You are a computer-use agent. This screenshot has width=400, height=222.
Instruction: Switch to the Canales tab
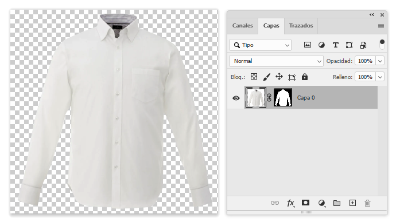click(242, 26)
